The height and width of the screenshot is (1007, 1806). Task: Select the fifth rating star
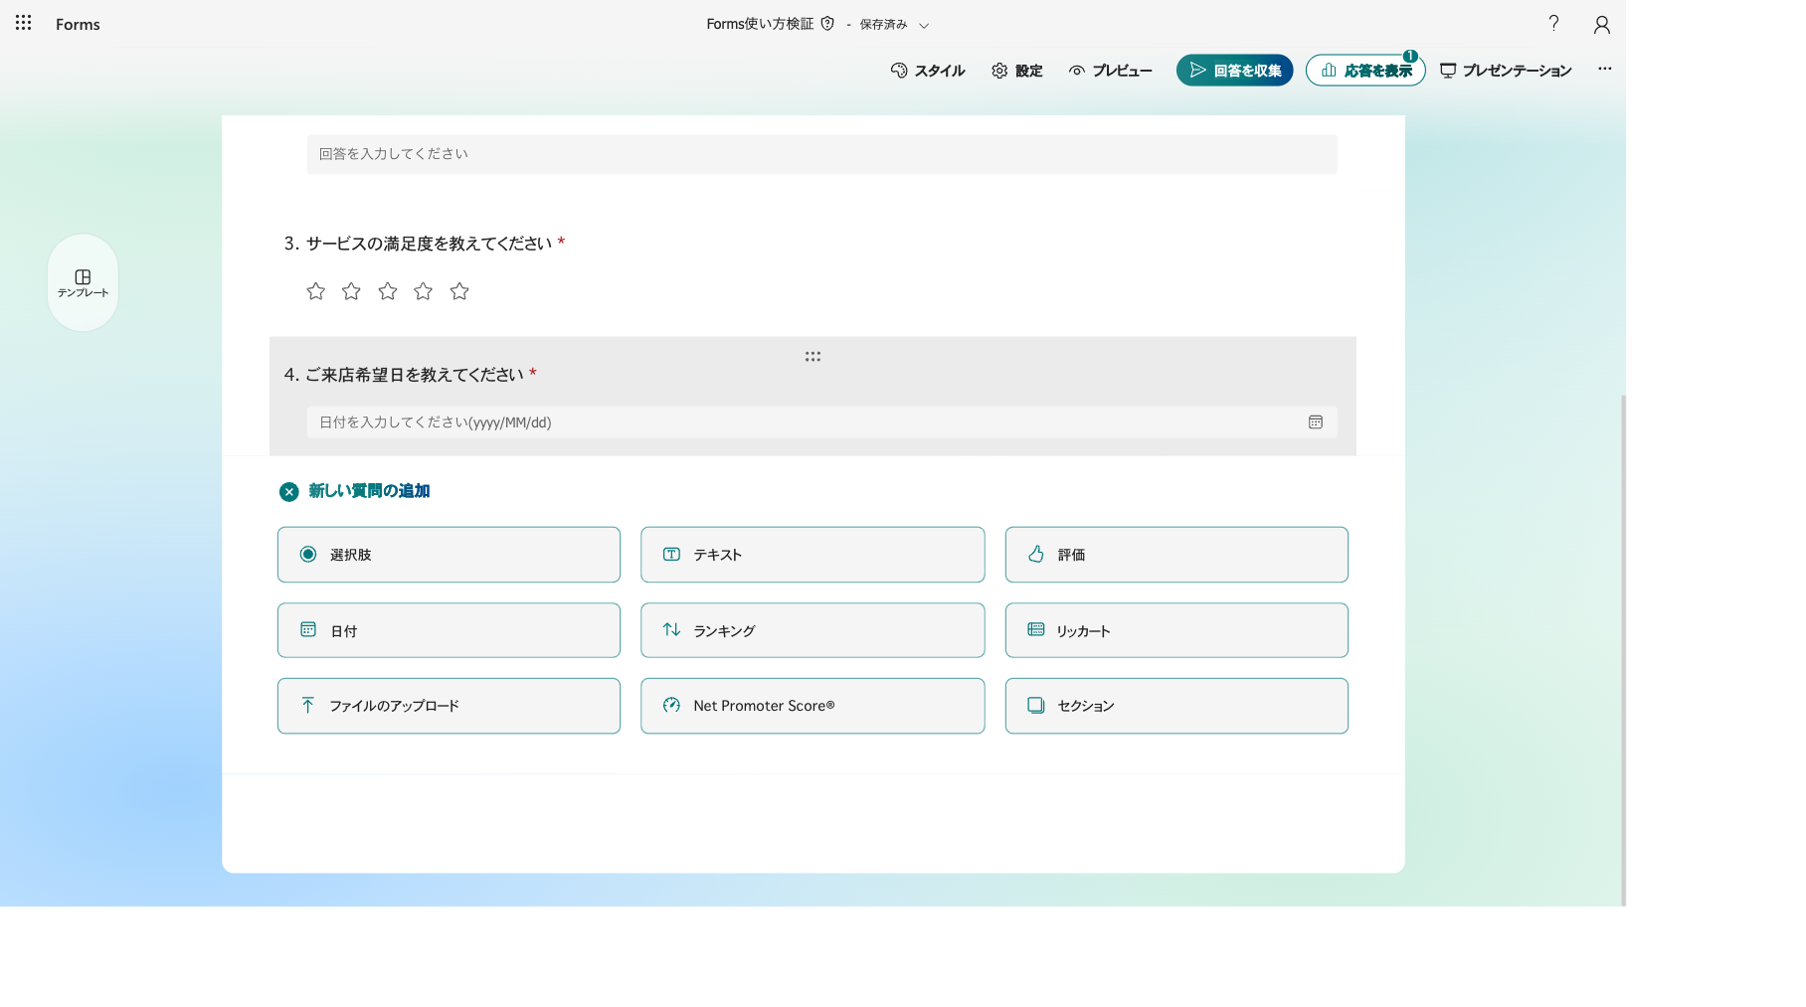(x=459, y=291)
